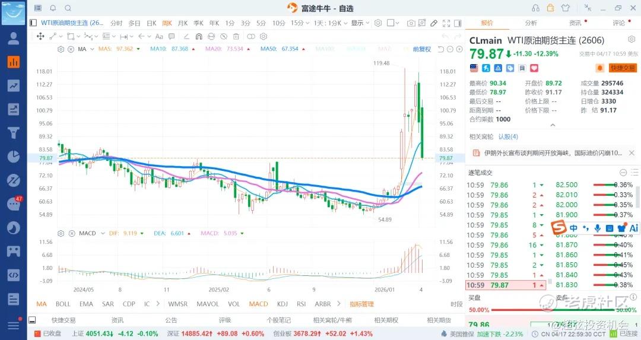Expand MA indicator type dropdown
Image resolution: width=641 pixels, height=340 pixels.
pos(92,49)
